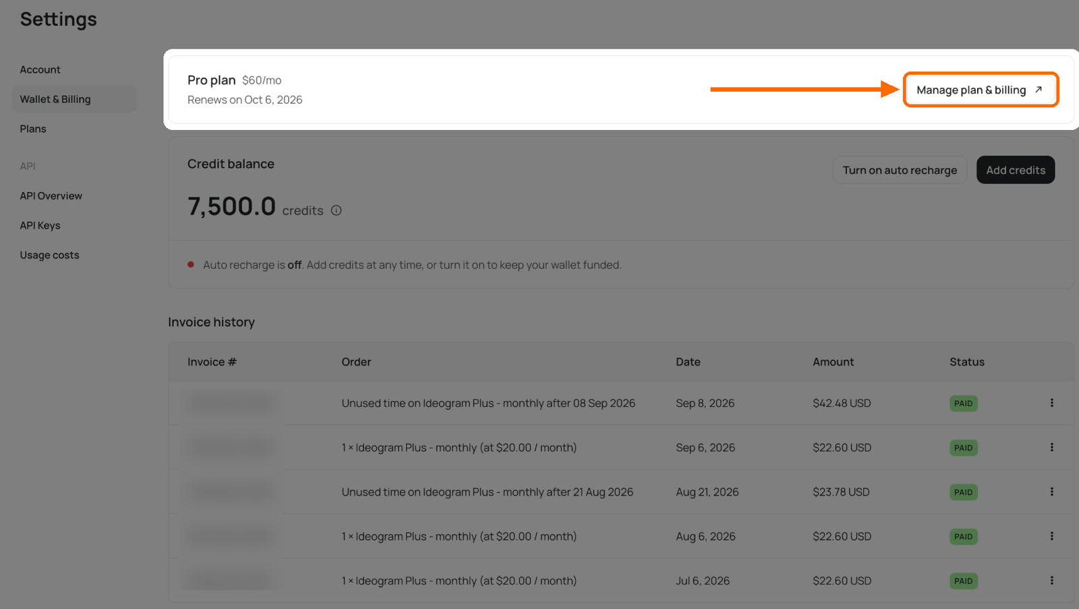Click the 'Renews on Oct 6, 2026' text
Screen dimensions: 1079x609
[x=245, y=100]
